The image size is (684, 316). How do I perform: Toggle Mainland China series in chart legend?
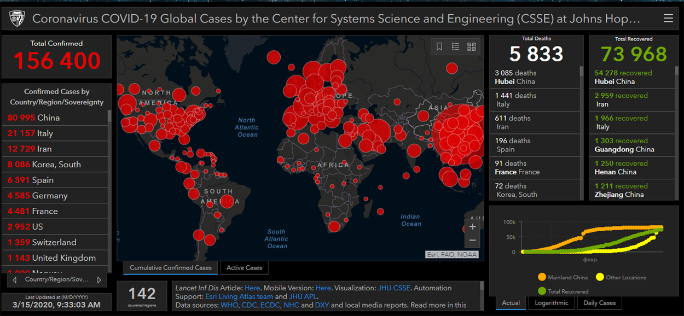563,278
